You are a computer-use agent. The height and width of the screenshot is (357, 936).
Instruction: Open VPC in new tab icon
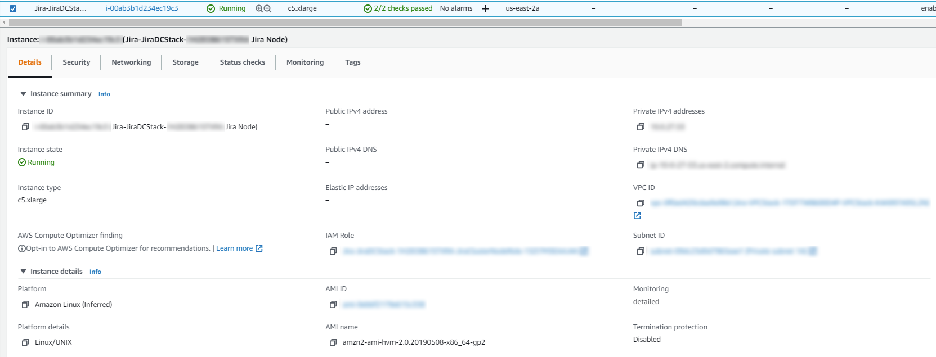point(637,216)
